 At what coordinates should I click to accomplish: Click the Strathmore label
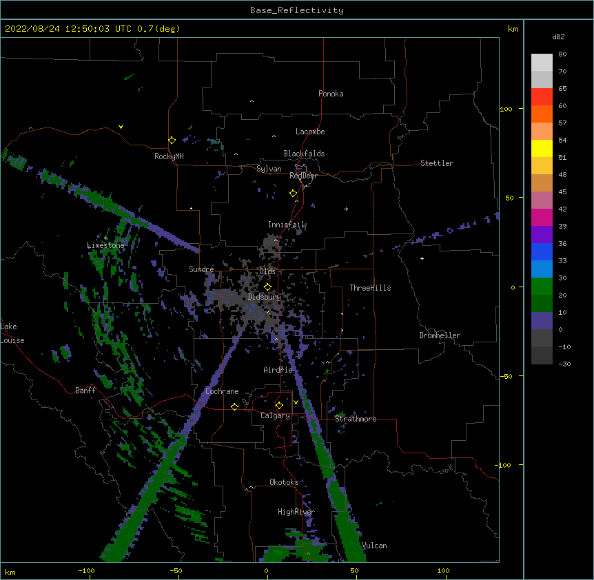[x=356, y=419]
